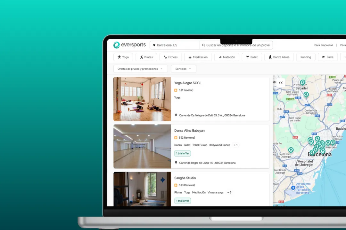
Task: Click the map marker just below Sabadell
Action: point(306,95)
